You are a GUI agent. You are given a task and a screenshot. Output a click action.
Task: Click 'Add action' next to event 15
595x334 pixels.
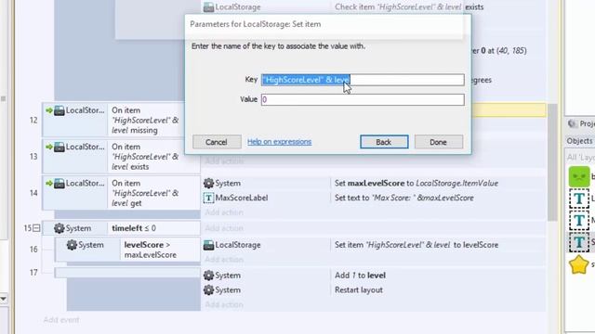tap(224, 228)
